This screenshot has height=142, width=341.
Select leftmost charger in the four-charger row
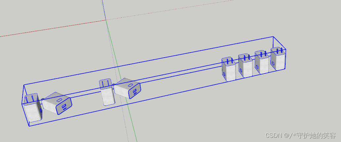coord(229,69)
